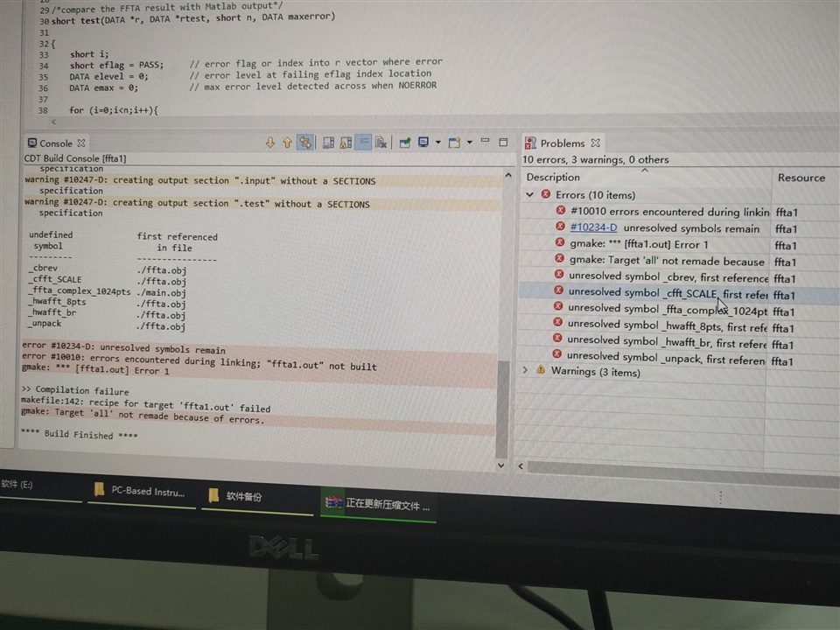Click Console scrollbar down arrow
The height and width of the screenshot is (630, 840).
pos(500,465)
